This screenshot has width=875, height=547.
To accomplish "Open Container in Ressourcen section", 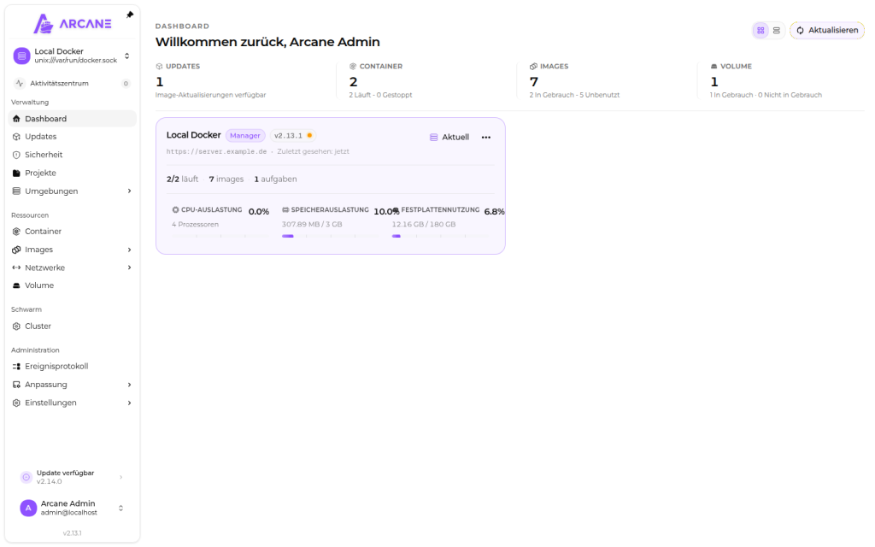I will coord(72,231).
